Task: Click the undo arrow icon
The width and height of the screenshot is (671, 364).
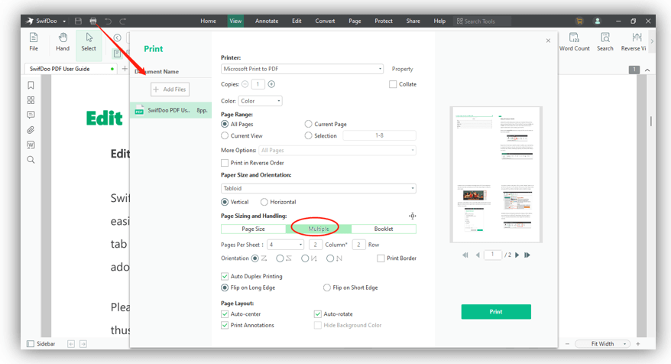Action: click(108, 21)
